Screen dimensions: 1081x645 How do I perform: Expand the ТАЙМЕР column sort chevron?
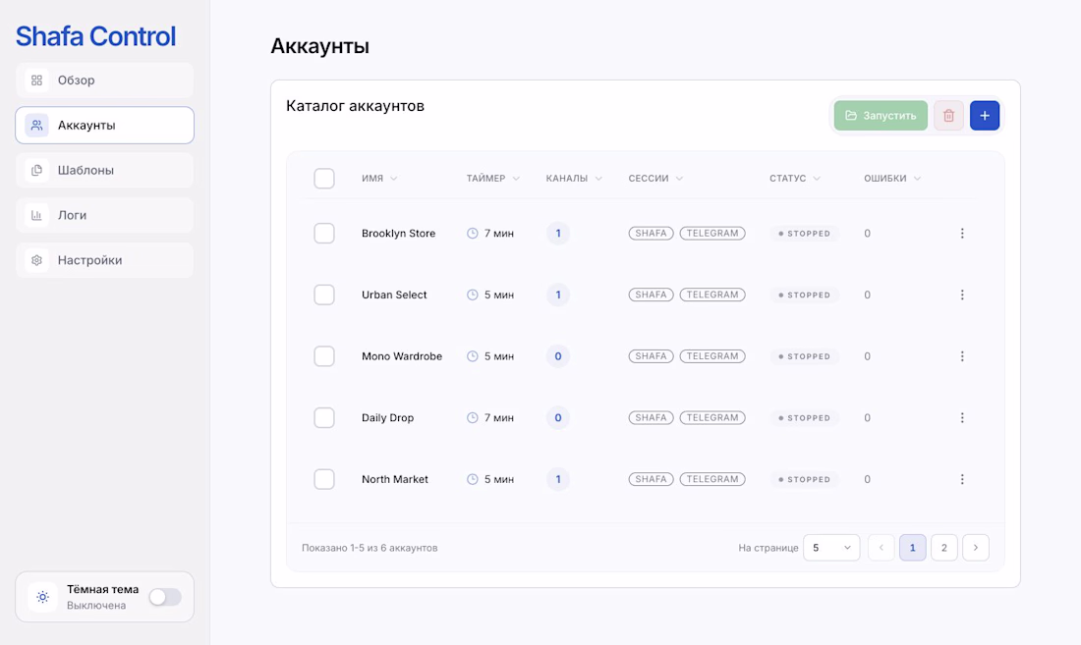pyautogui.click(x=516, y=179)
